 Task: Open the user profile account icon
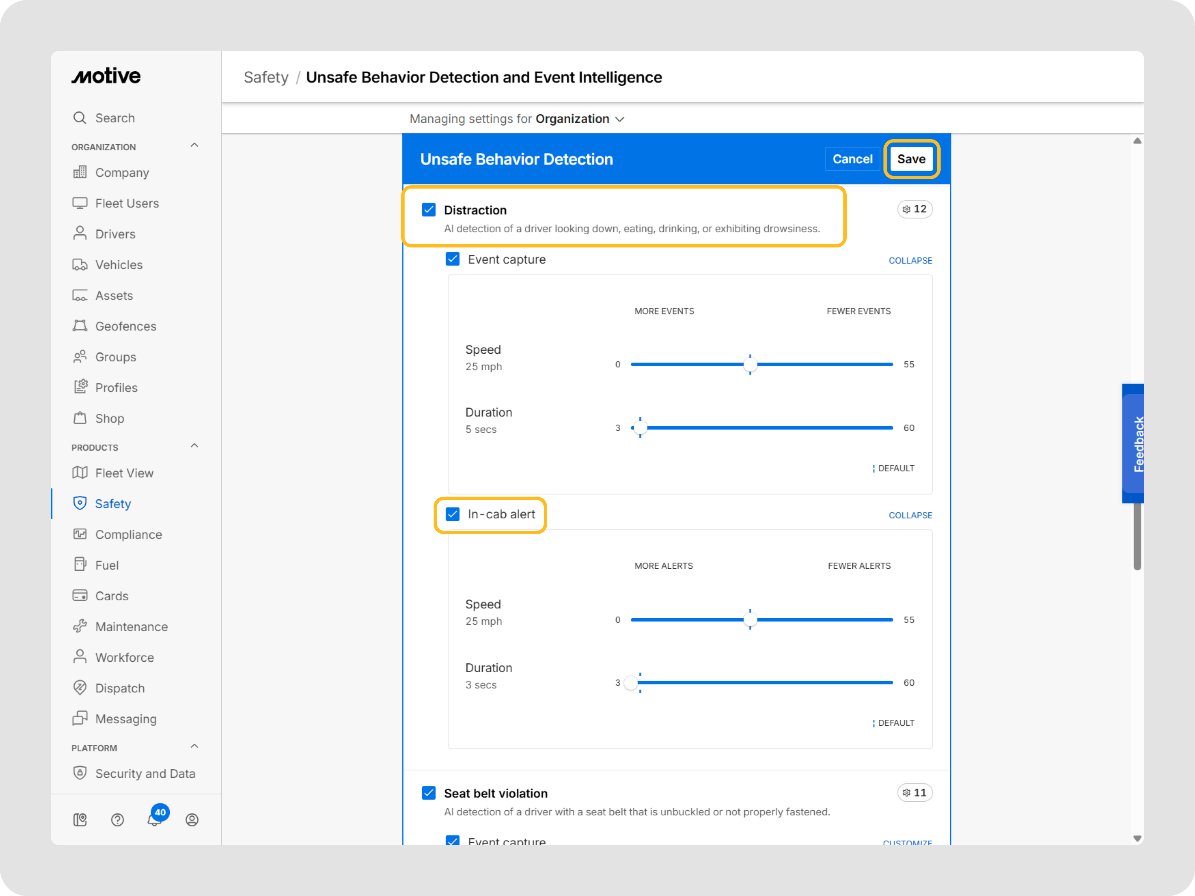[192, 820]
